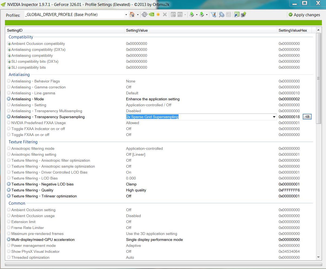
Task: Click gear icon of Trilinear optimization row
Action: coord(9,196)
